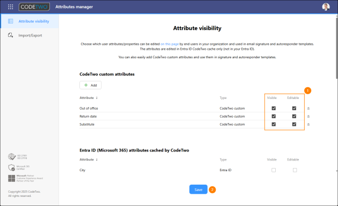Open Import/Export menu item
Viewport: 338px width, 206px height.
(30, 35)
